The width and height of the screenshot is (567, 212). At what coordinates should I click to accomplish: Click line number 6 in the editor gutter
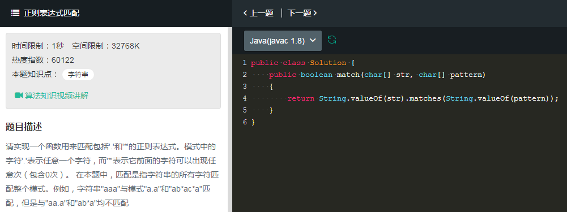245,122
